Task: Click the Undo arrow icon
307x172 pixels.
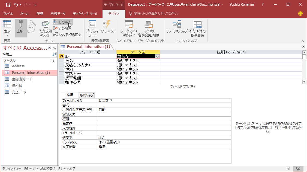Action: [x=16, y=5]
